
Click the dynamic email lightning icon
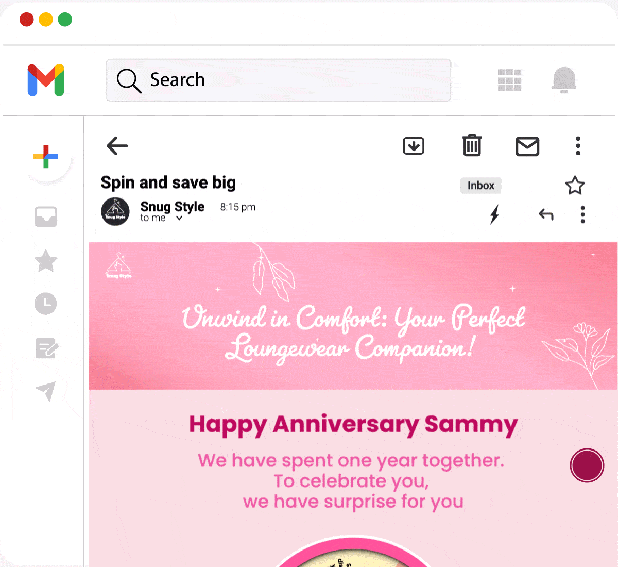pyautogui.click(x=495, y=215)
